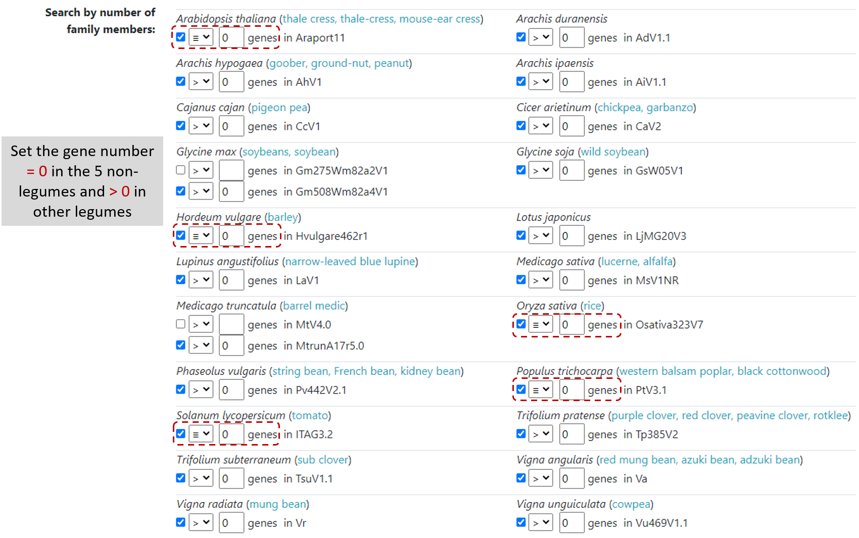
Task: Click the gene count box for LjMG20V3
Action: [571, 236]
